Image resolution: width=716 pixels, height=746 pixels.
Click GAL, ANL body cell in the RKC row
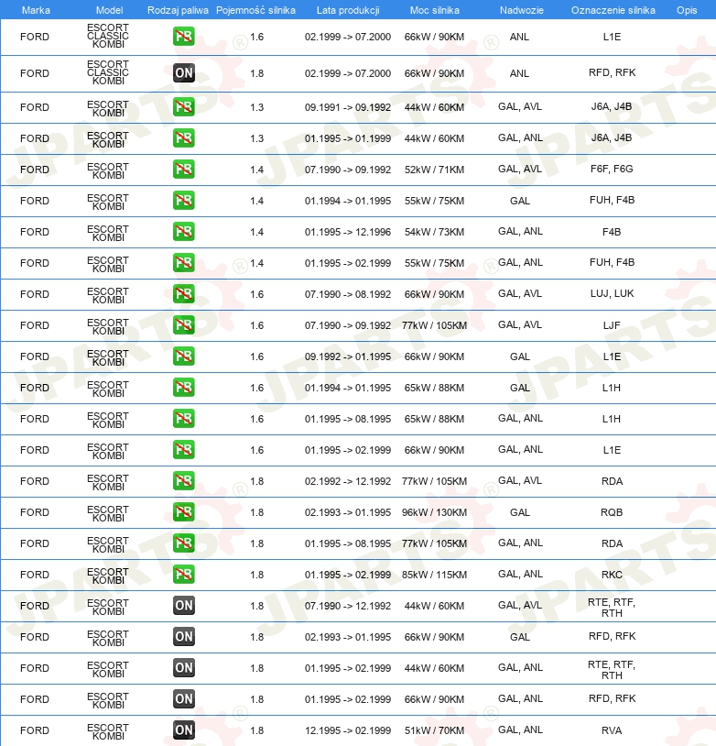[x=520, y=574]
